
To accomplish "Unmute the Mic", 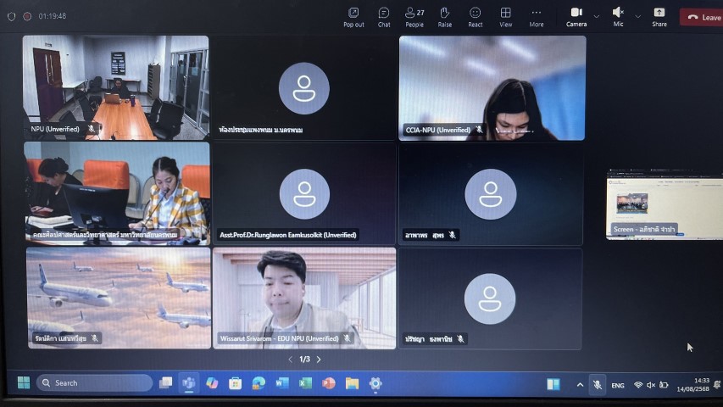I will (618, 16).
